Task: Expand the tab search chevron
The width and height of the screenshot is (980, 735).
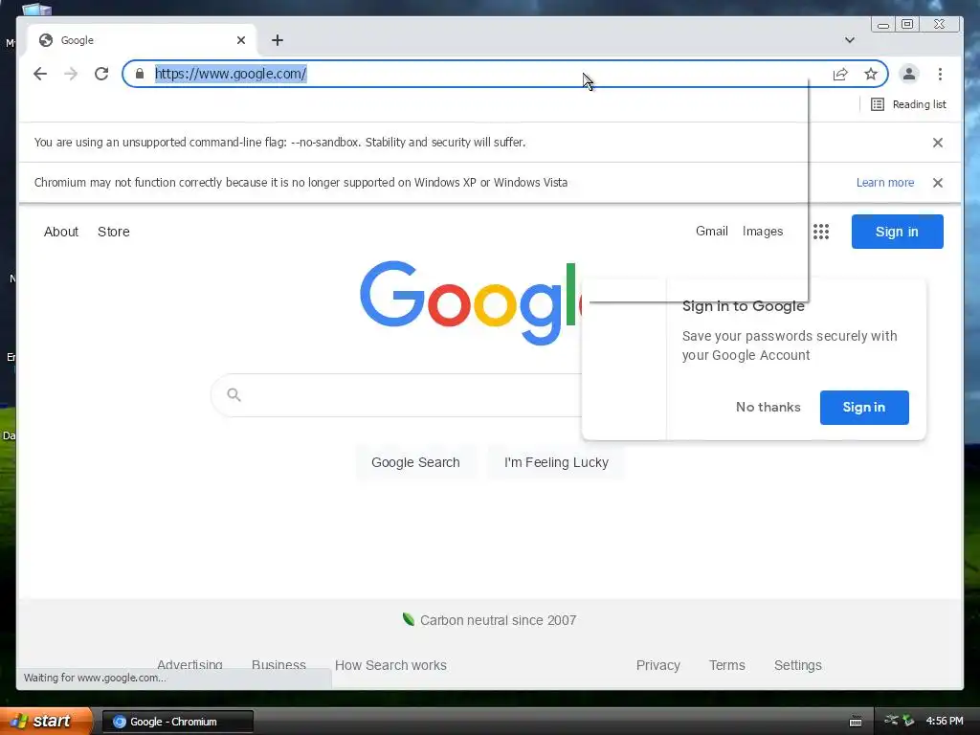Action: 850,40
